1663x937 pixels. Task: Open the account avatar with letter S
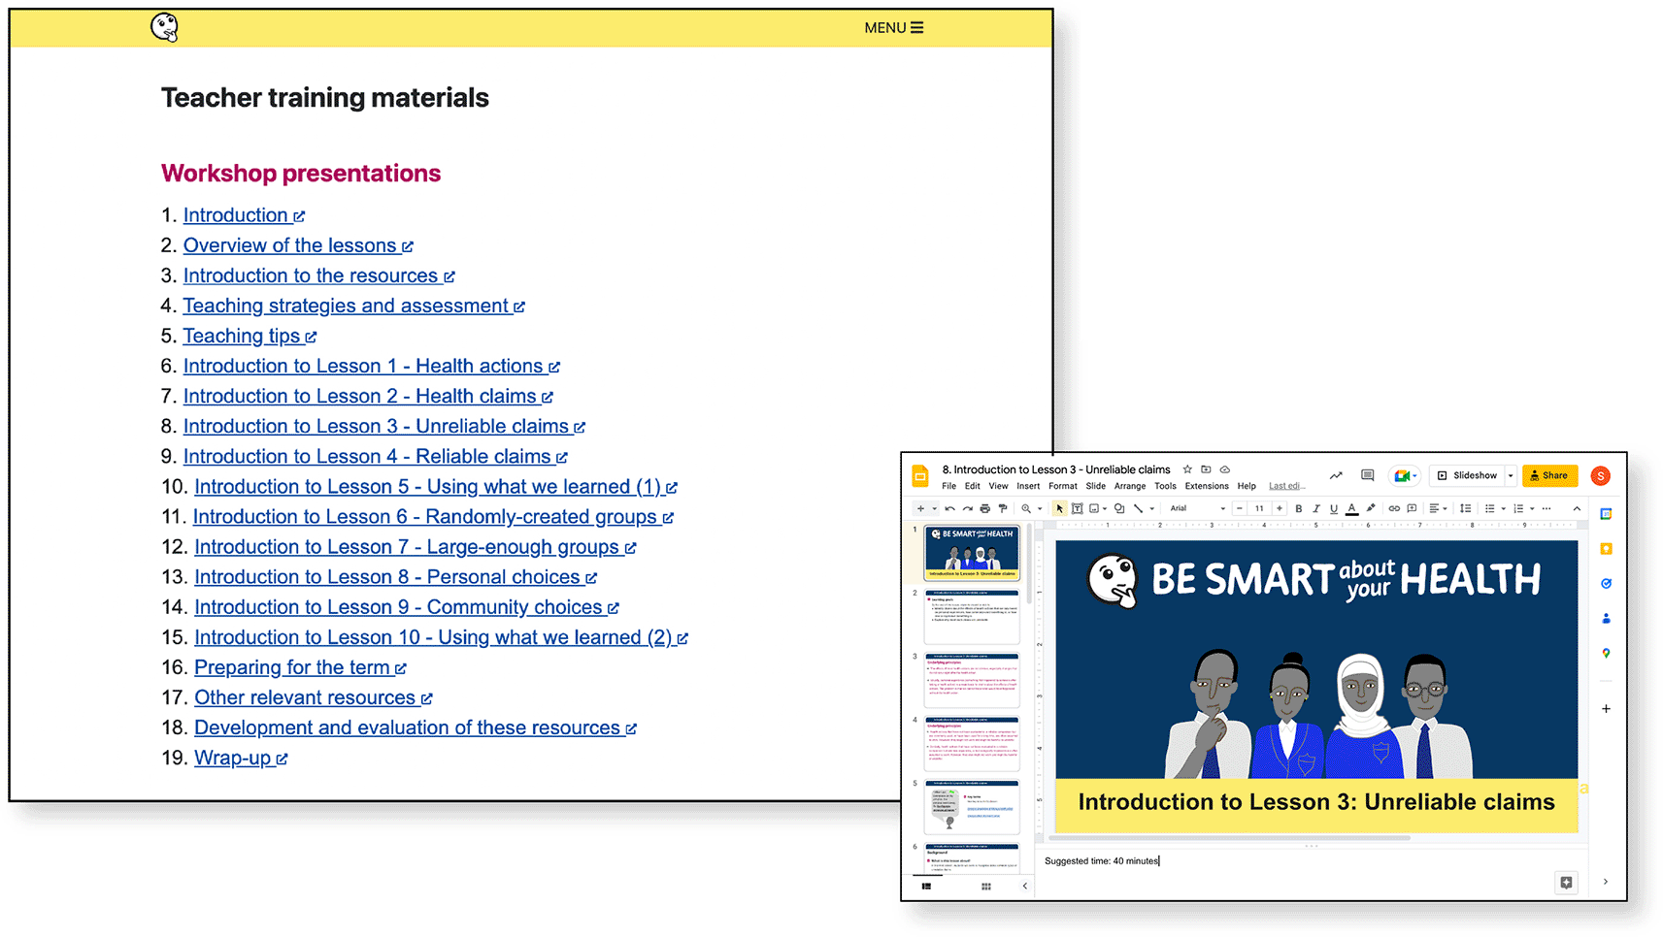1601,475
